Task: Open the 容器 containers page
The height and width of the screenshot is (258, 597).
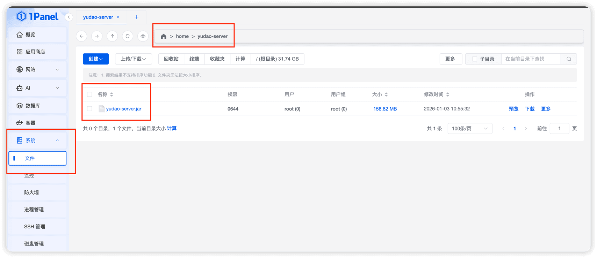Action: (37, 123)
